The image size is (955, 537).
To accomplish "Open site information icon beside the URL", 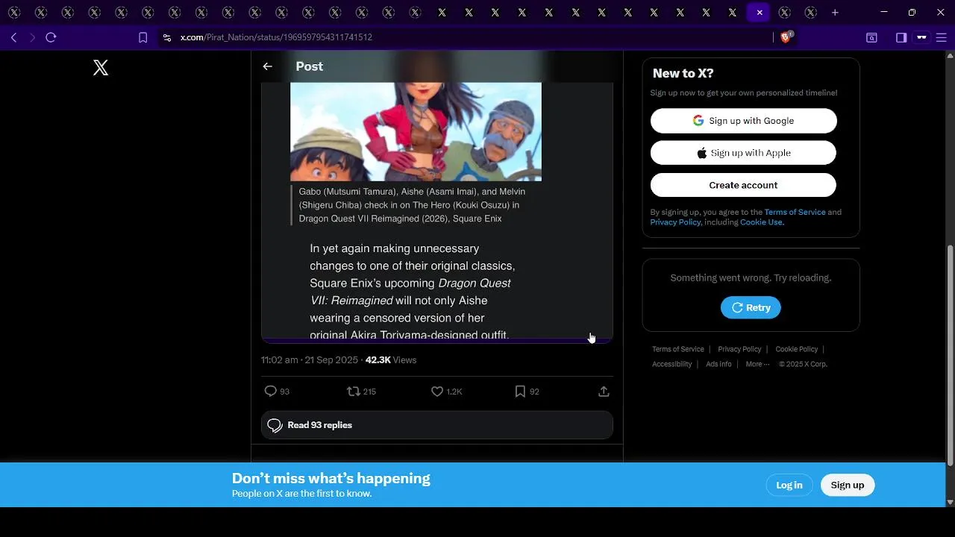I will tap(167, 37).
